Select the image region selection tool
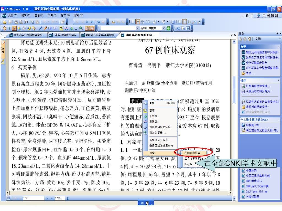The width and height of the screenshot is (282, 211). pyautogui.click(x=19, y=28)
